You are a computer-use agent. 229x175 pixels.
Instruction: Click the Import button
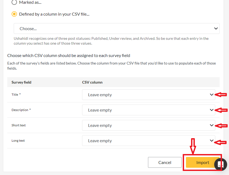202,162
